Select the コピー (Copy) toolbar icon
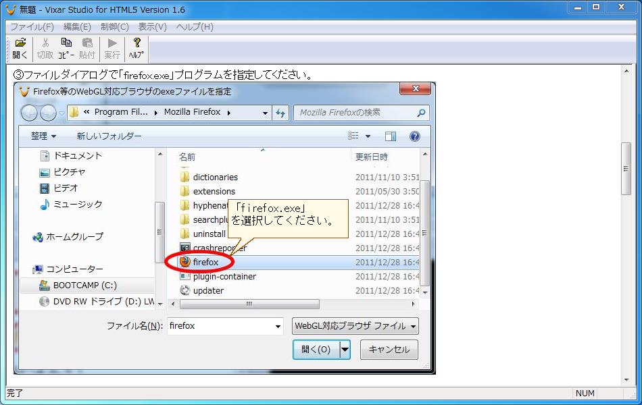642x405 pixels. tap(66, 47)
